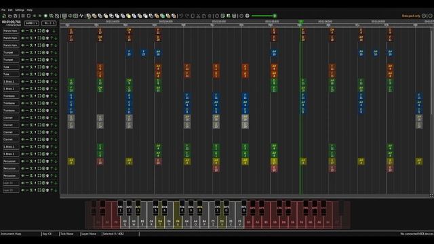The height and width of the screenshot is (244, 434).
Task: Select the green Bit instrument icon
Action: pyautogui.click(x=163, y=16)
